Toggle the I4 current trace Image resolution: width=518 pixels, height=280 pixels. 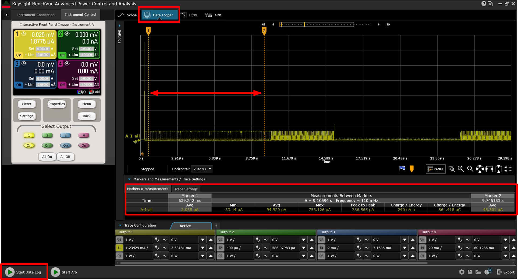pos(422,248)
